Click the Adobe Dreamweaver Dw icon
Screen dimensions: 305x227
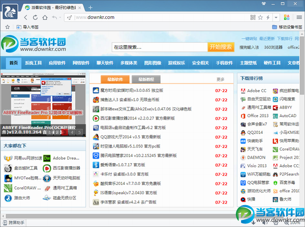click(x=47, y=158)
